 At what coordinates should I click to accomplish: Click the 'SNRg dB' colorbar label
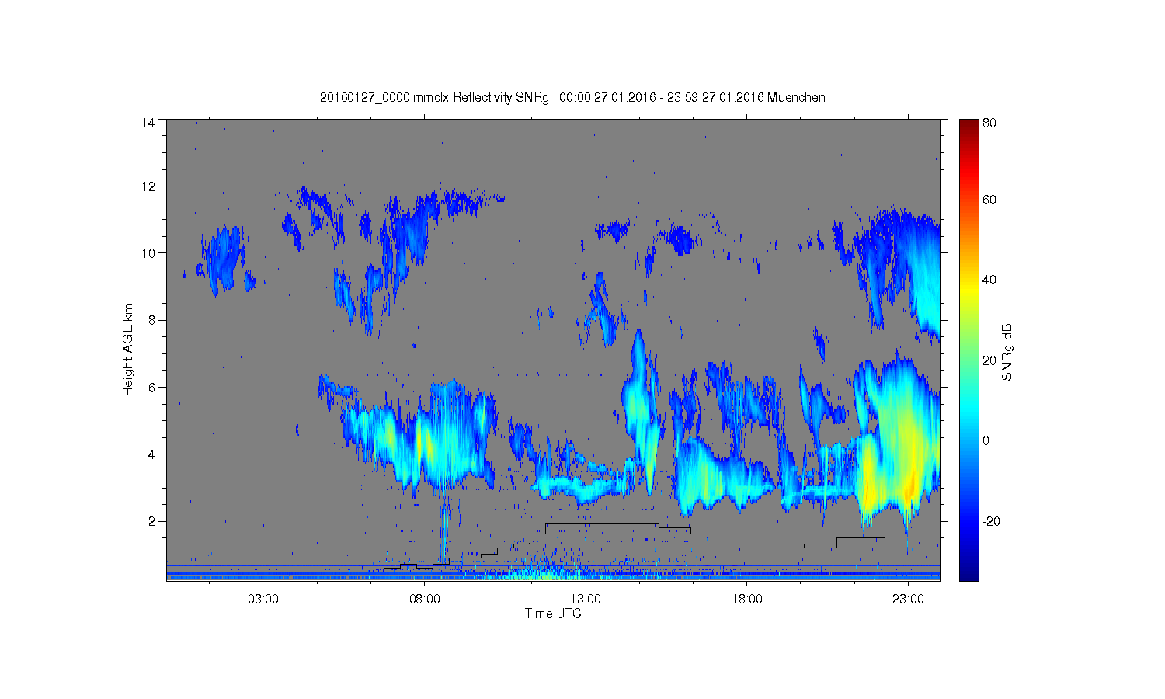1007,352
